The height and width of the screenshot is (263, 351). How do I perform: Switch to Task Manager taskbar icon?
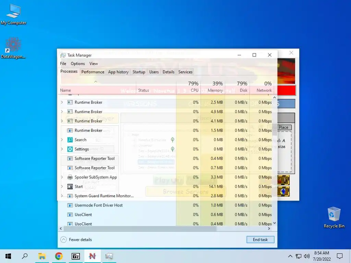click(109, 256)
